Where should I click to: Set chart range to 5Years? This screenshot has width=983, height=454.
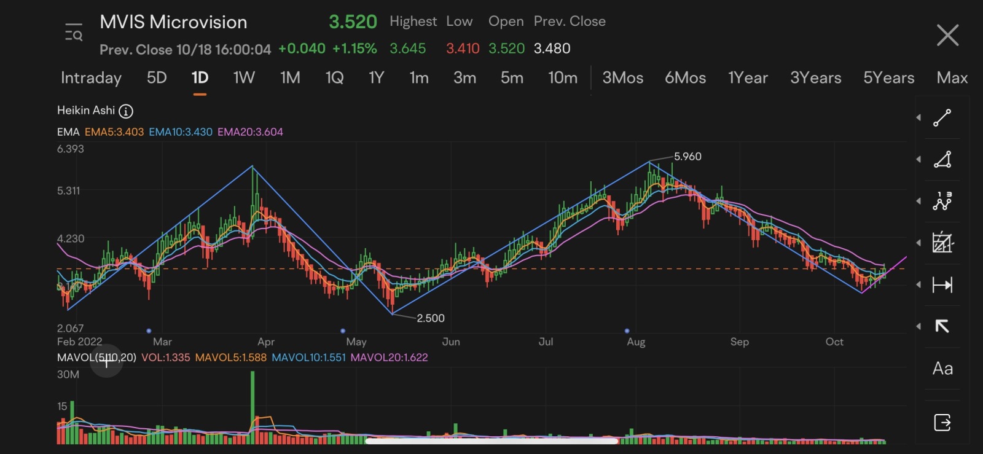[888, 77]
